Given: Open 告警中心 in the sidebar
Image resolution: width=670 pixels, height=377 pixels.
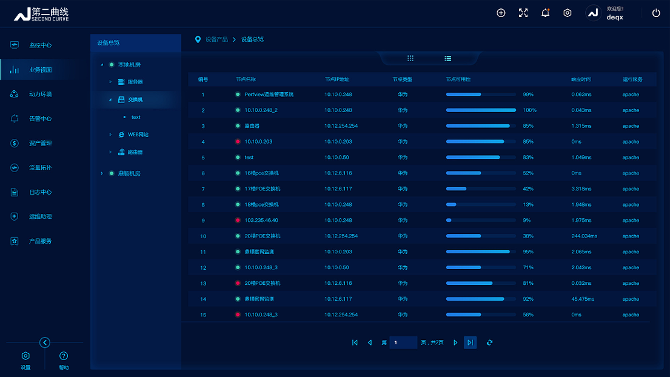Looking at the screenshot, I should tap(40, 119).
